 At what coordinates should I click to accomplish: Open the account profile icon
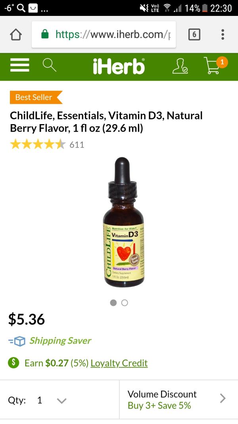[x=180, y=66]
